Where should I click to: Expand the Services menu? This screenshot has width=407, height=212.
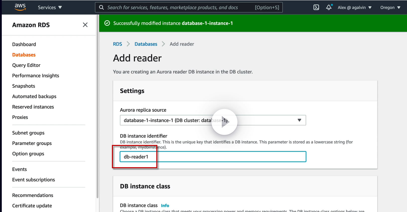click(x=50, y=8)
